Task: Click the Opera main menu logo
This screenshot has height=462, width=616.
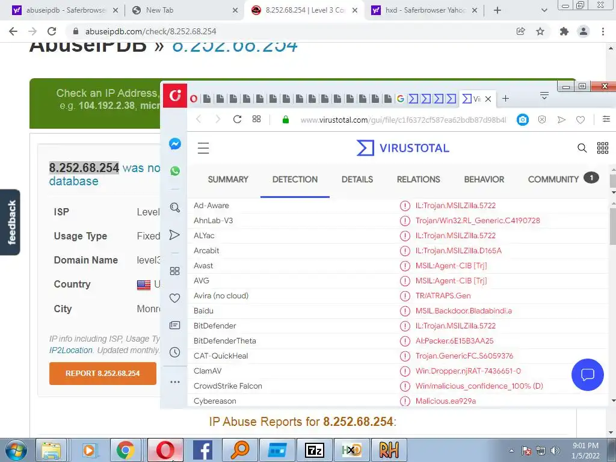Action: coord(175,96)
